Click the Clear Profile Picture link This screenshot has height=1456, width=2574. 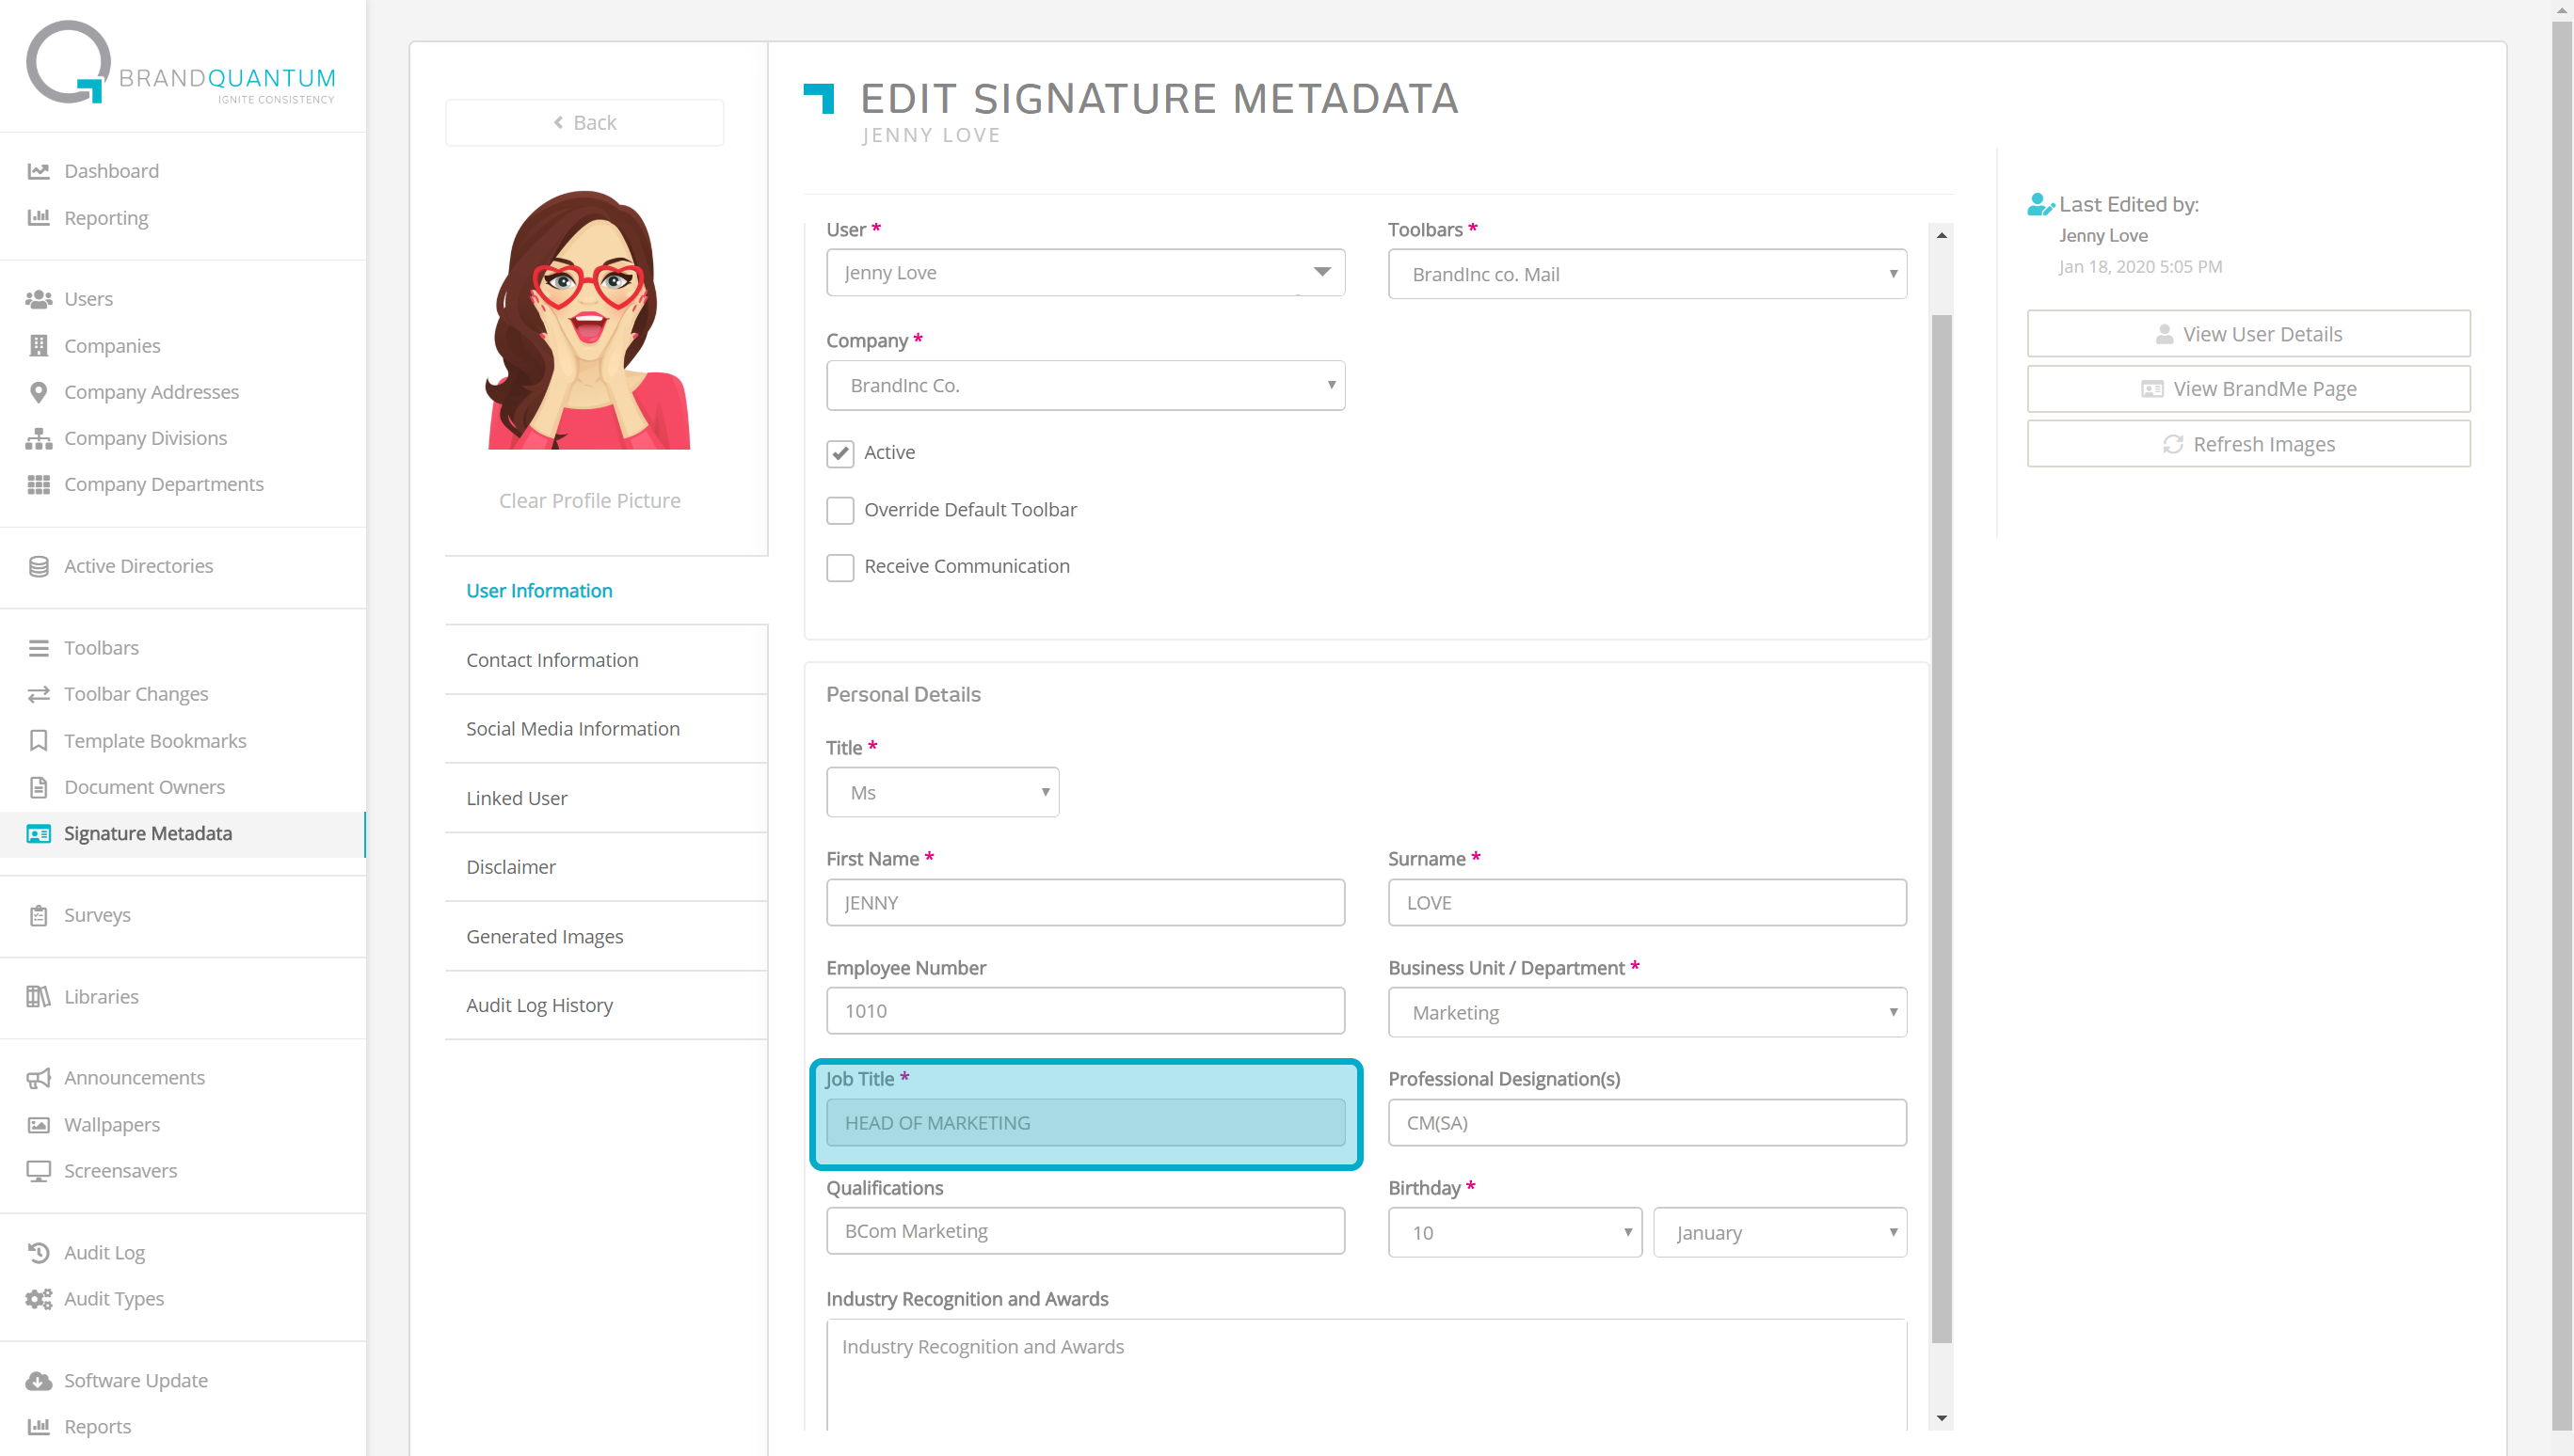589,500
